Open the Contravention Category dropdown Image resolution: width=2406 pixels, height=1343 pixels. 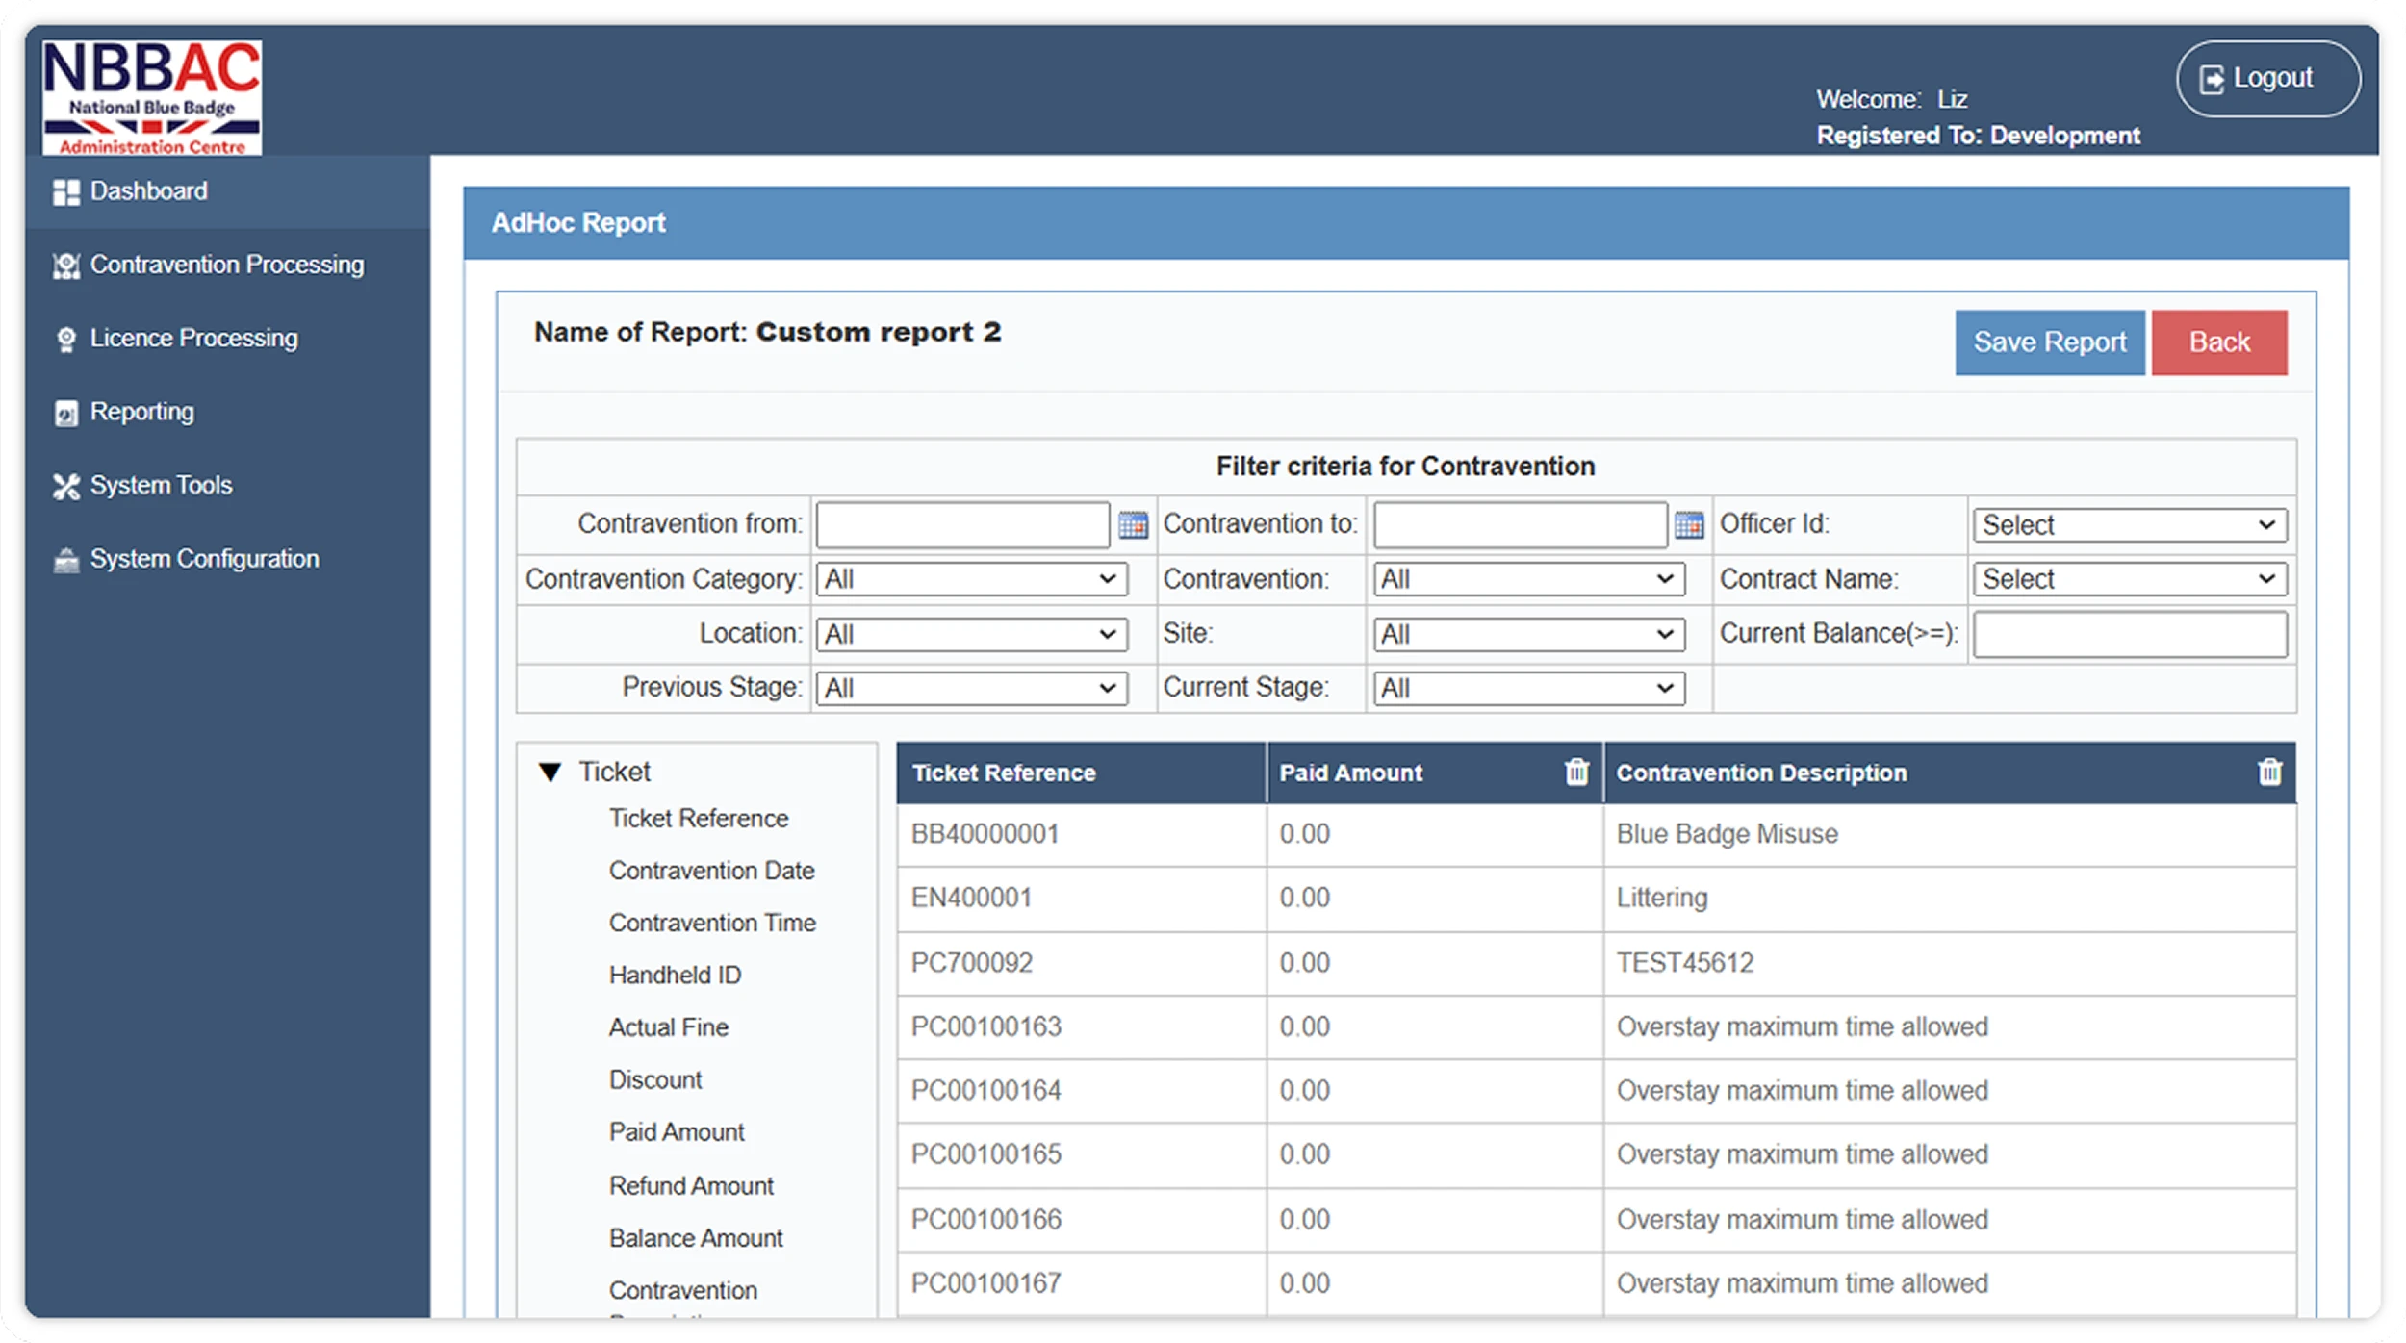pos(971,579)
